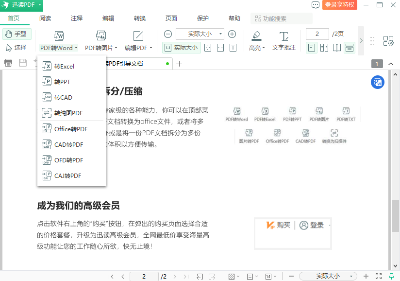
Task: Zoom in with the toolbar plus circle
Action: [232, 34]
